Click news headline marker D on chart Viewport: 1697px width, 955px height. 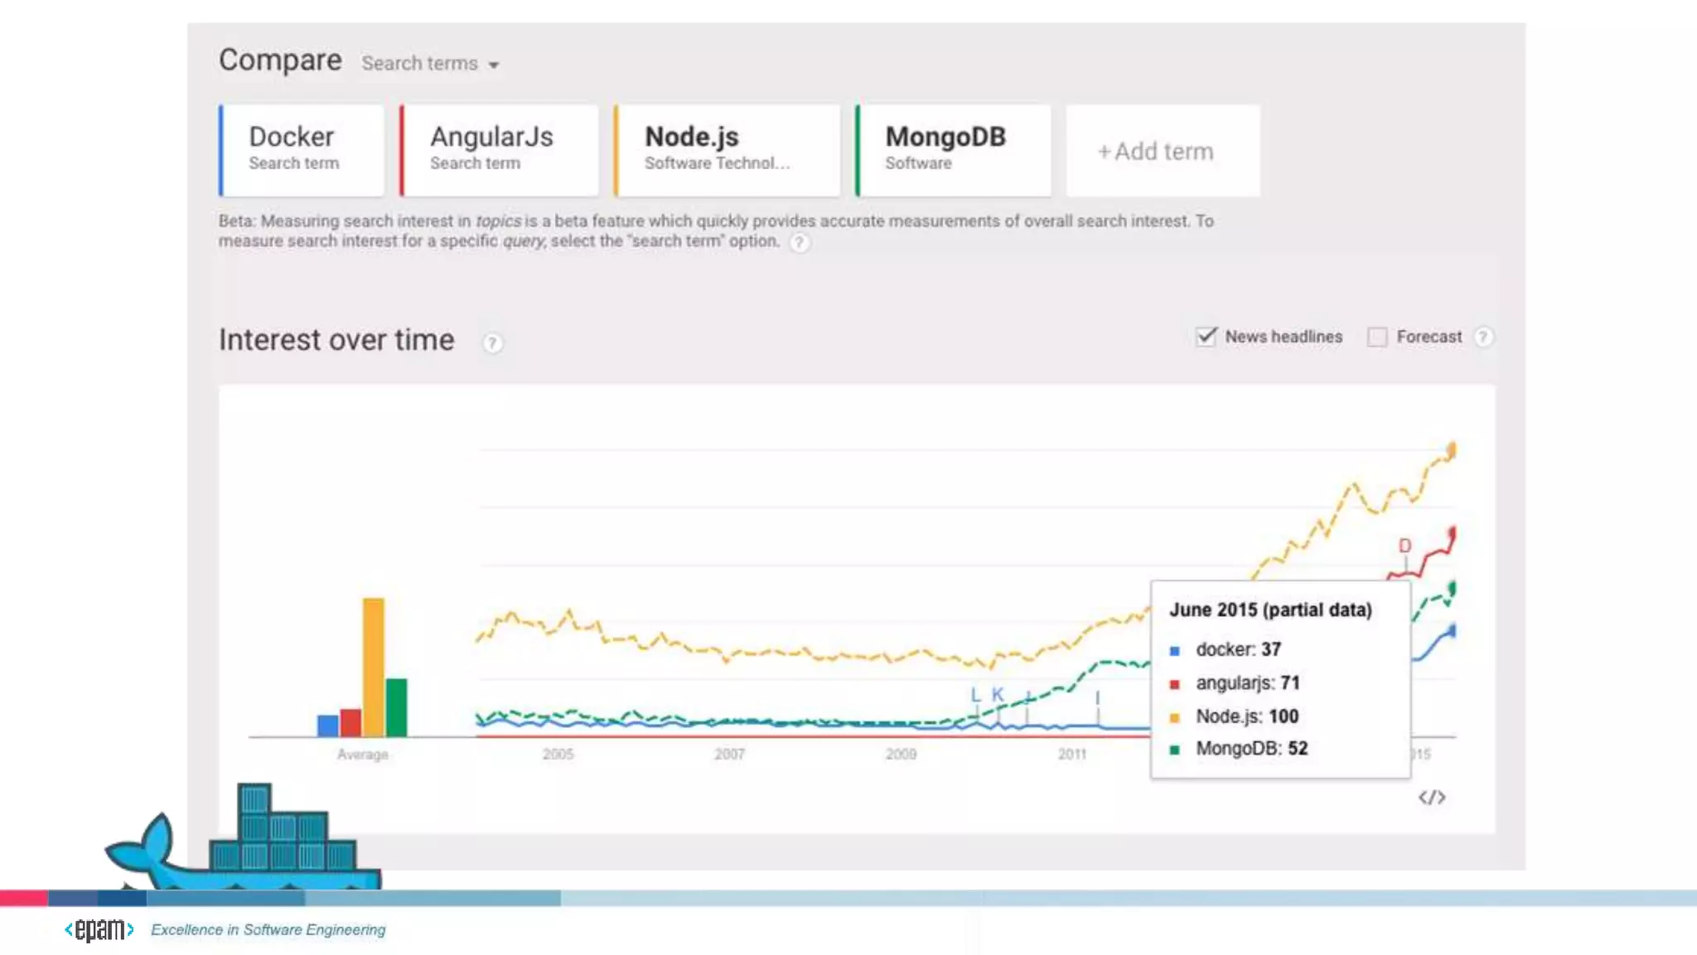(x=1404, y=545)
